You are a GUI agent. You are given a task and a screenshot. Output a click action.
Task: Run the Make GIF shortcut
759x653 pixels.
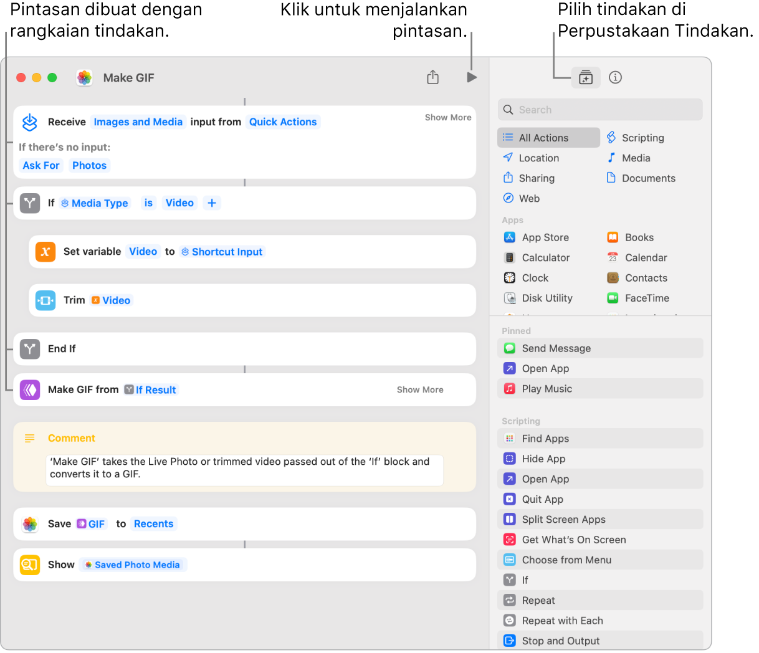472,77
